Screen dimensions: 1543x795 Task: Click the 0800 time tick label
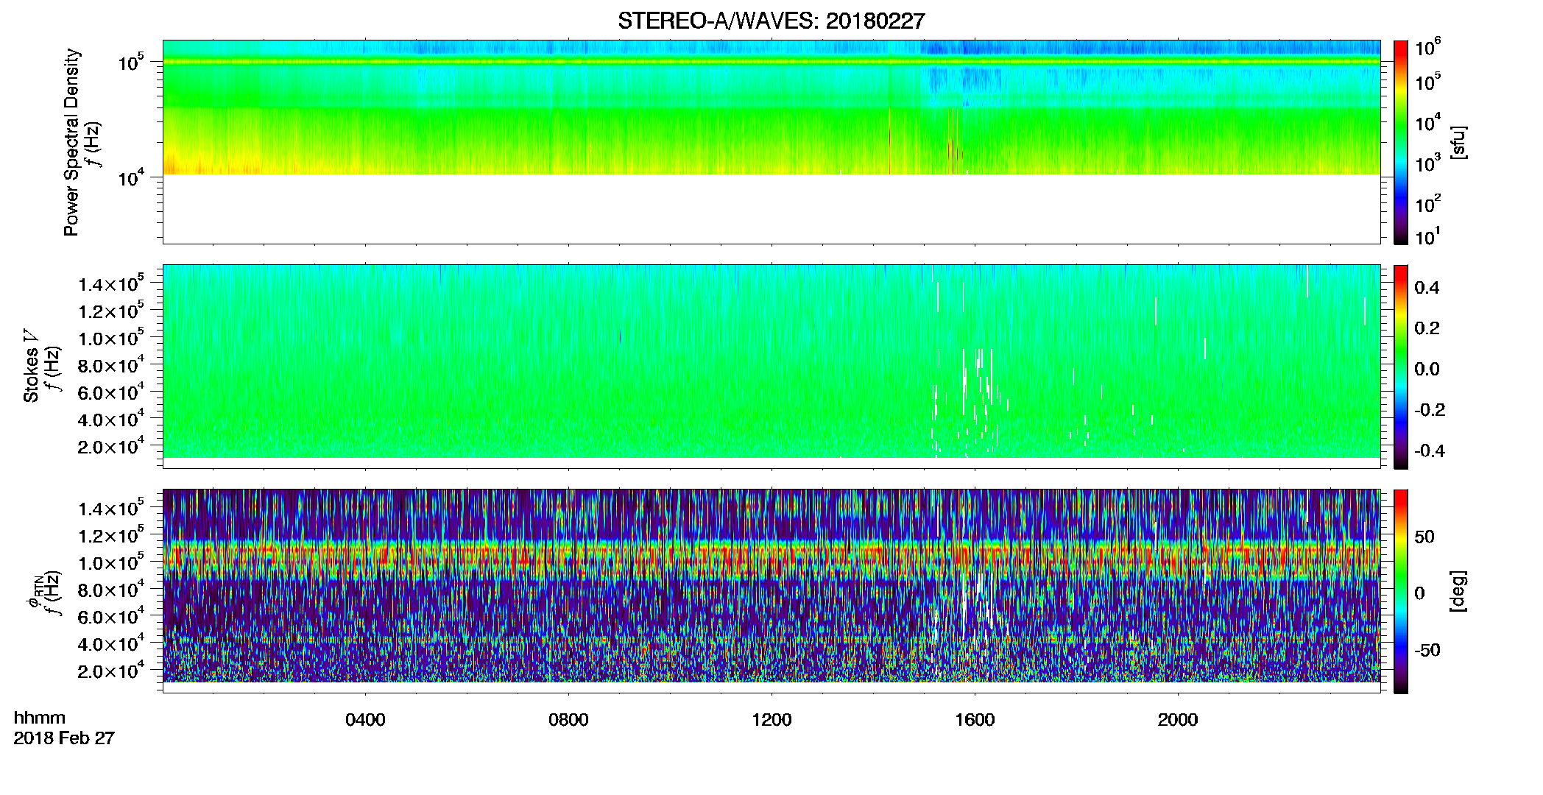[x=568, y=720]
